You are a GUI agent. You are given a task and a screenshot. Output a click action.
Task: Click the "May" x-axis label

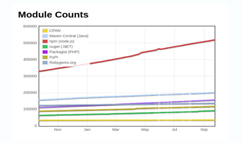point(145,130)
